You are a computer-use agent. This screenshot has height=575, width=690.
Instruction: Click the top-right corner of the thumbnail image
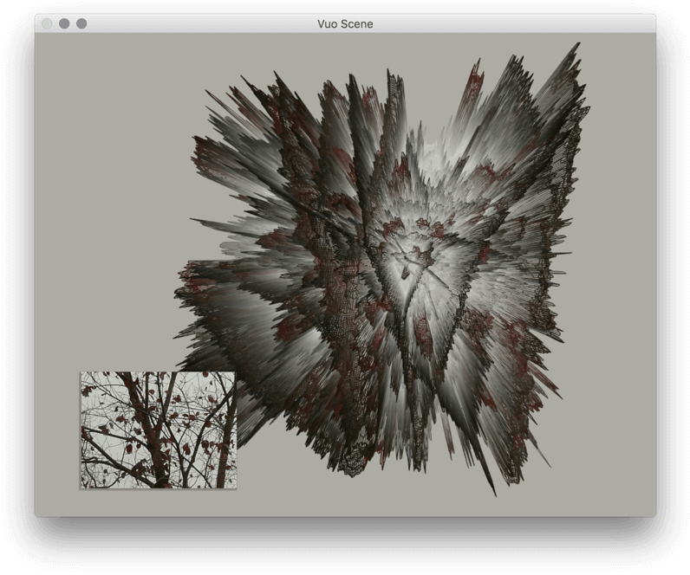pyautogui.click(x=234, y=374)
